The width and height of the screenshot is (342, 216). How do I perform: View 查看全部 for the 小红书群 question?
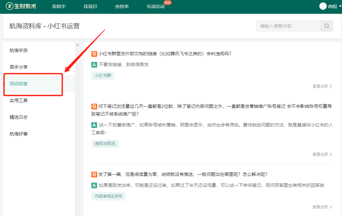coord(322,86)
